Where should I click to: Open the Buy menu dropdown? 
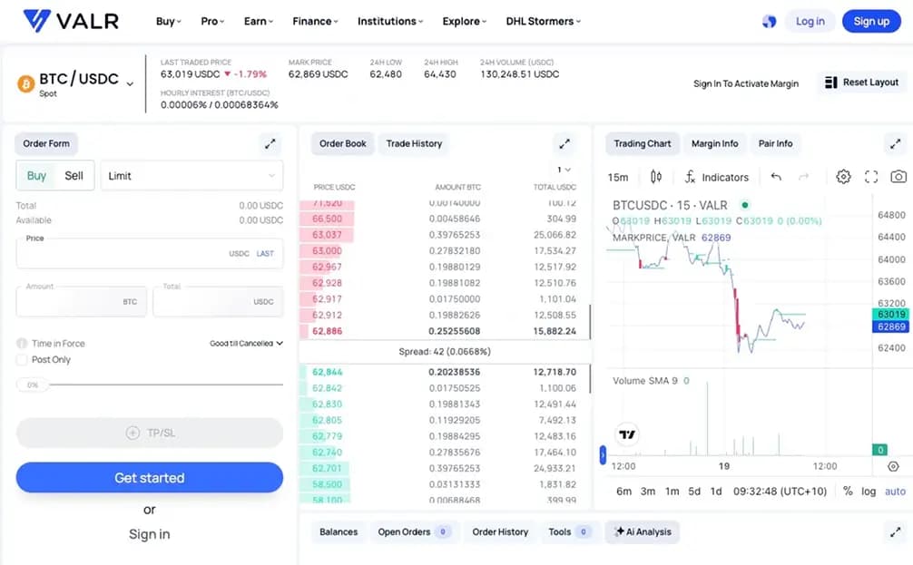168,22
